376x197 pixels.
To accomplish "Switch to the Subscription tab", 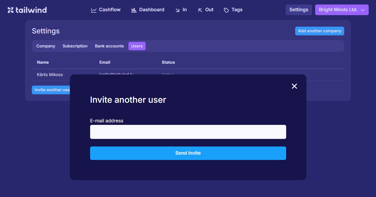I will [x=75, y=46].
